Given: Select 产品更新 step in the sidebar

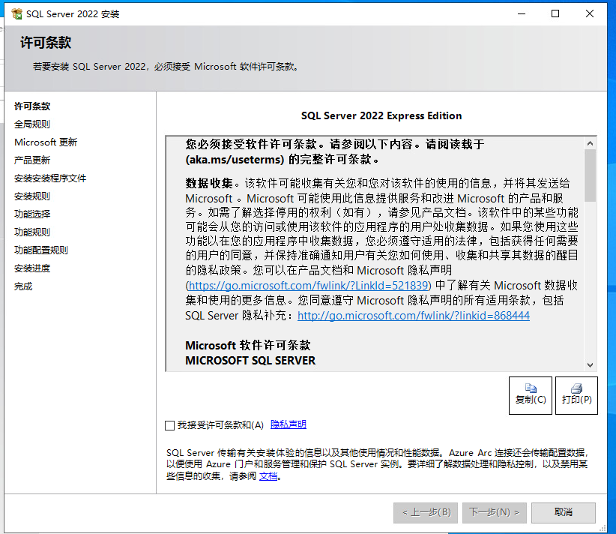Looking at the screenshot, I should pos(32,160).
